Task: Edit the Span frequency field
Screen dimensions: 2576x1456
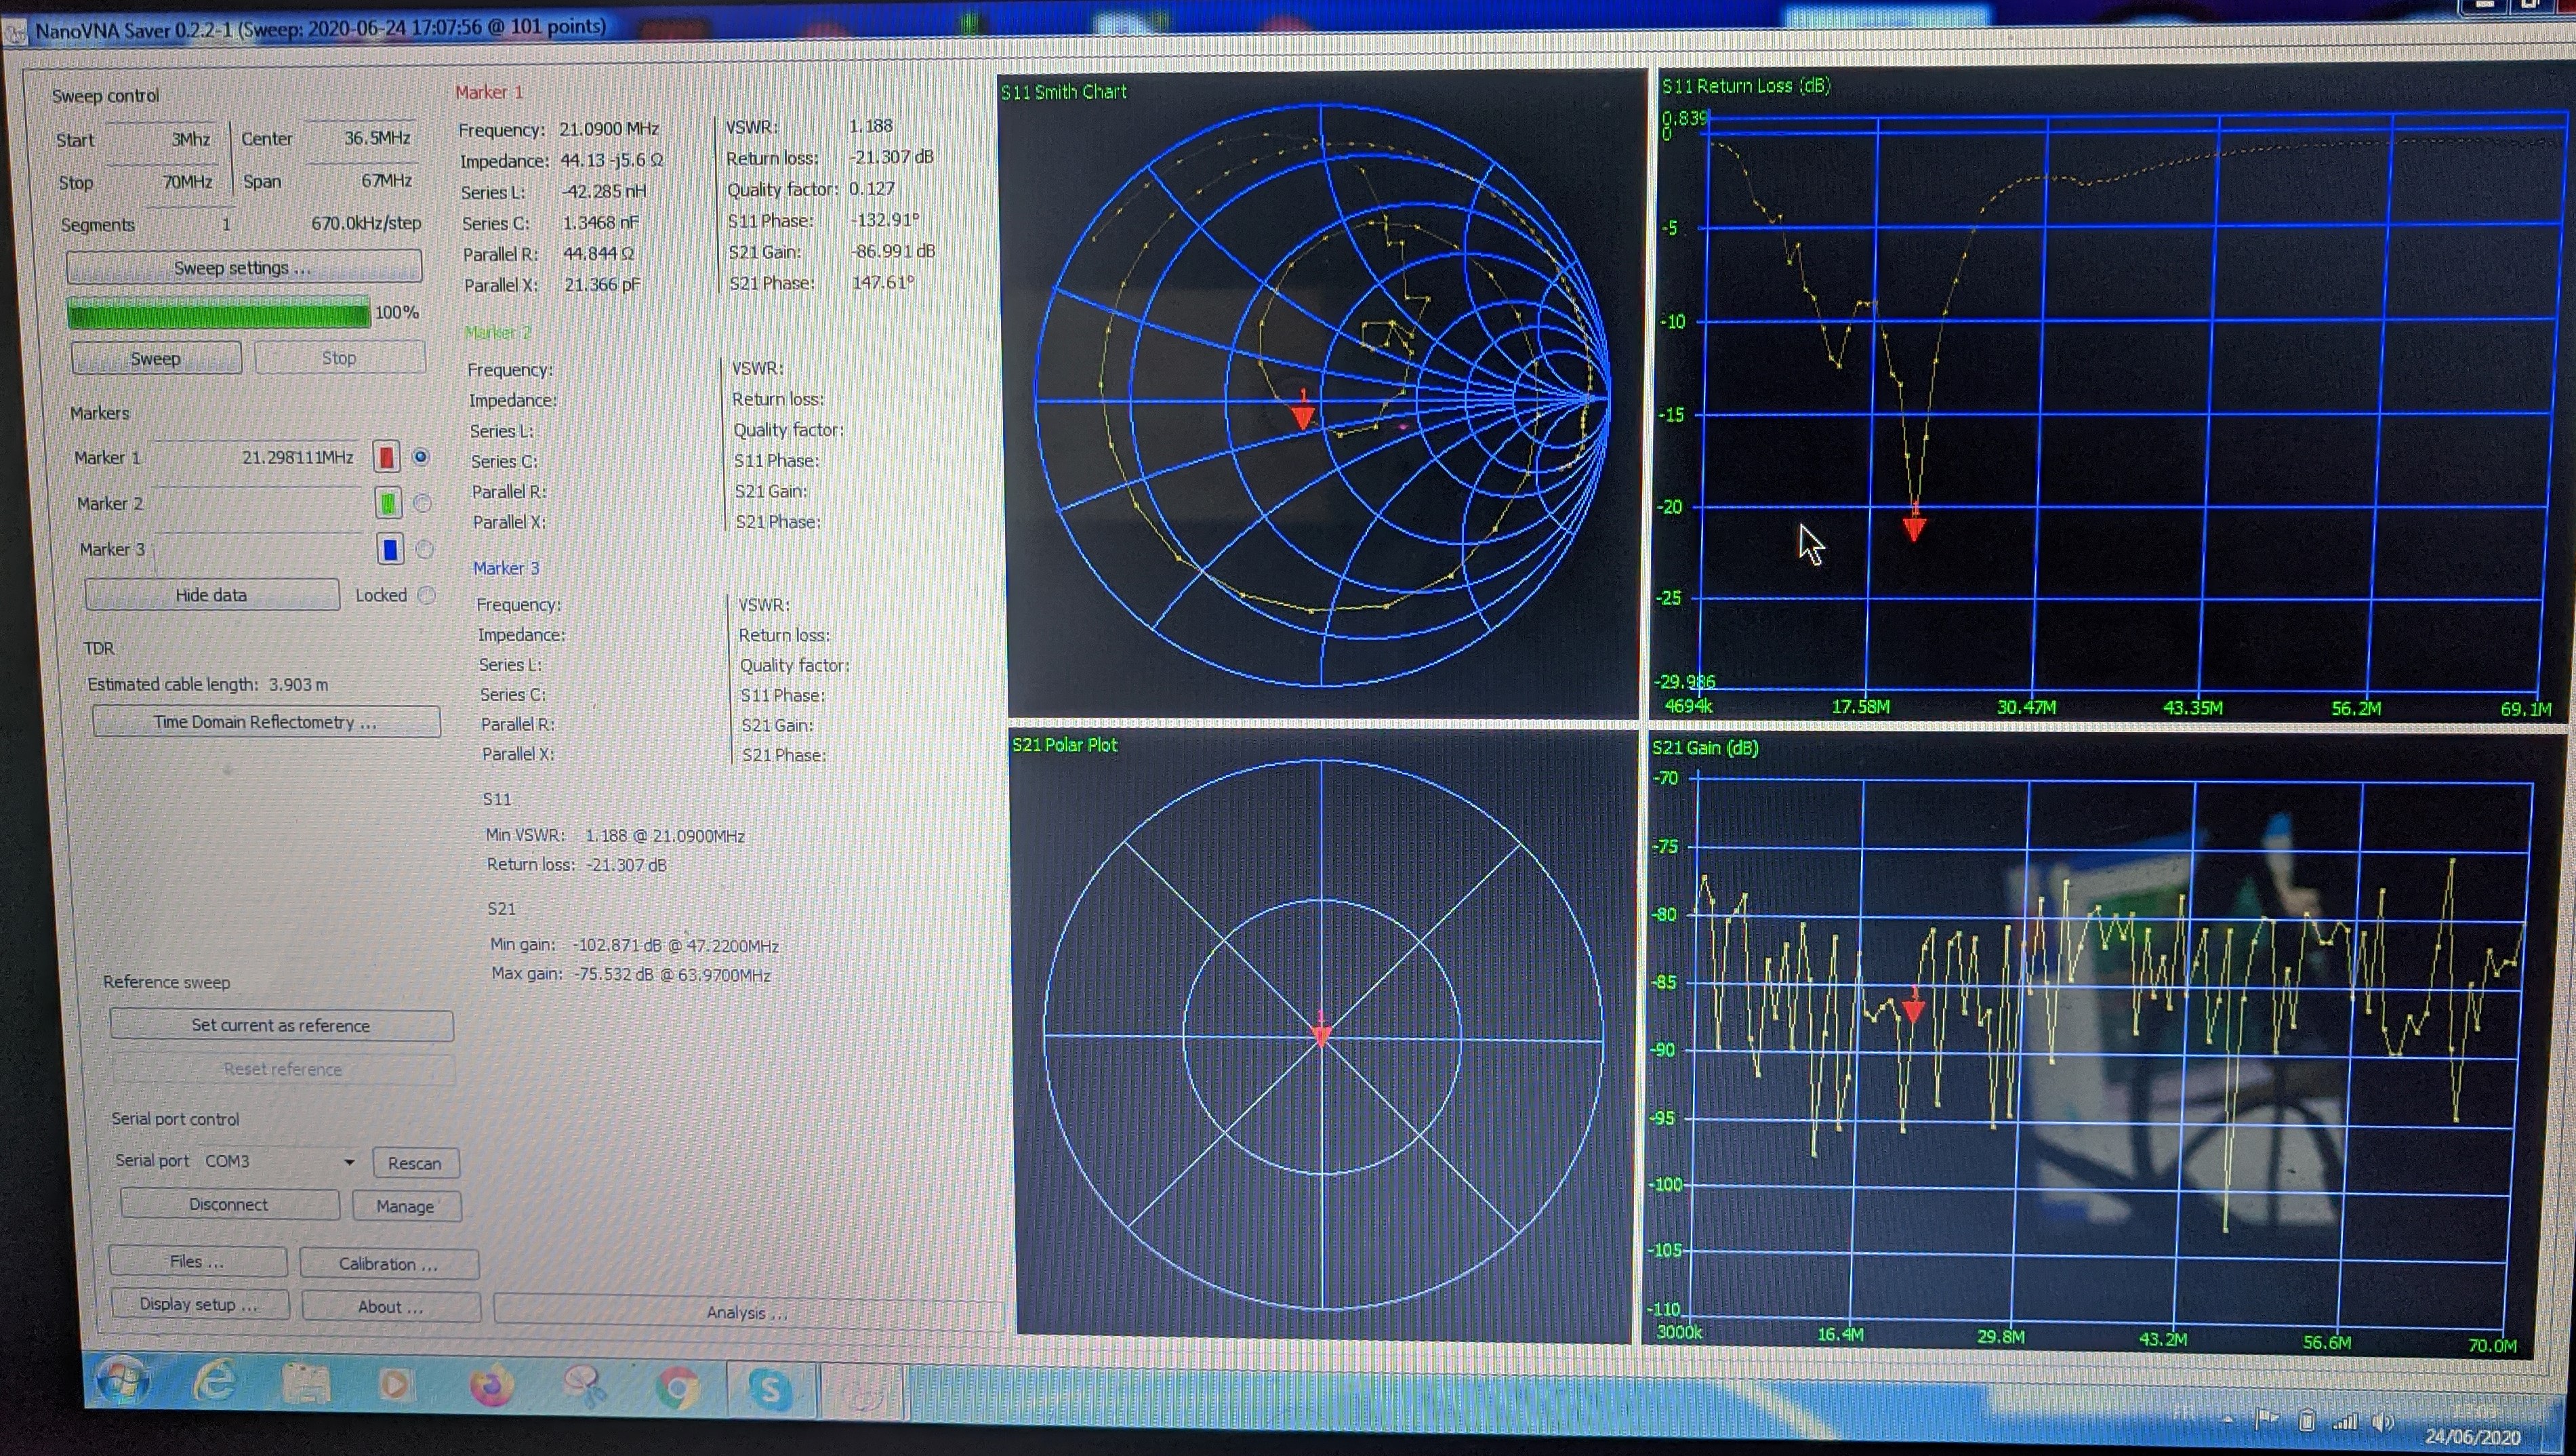Action: coord(362,181)
